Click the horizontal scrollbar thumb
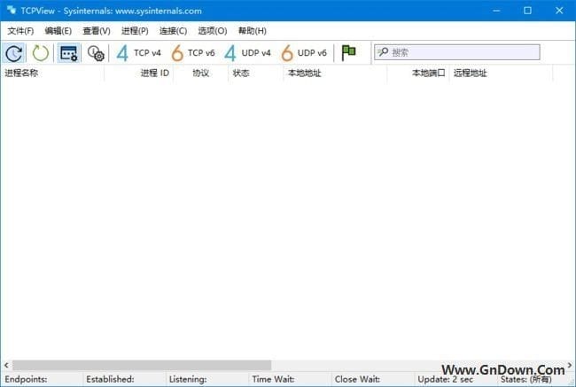 click(x=142, y=365)
